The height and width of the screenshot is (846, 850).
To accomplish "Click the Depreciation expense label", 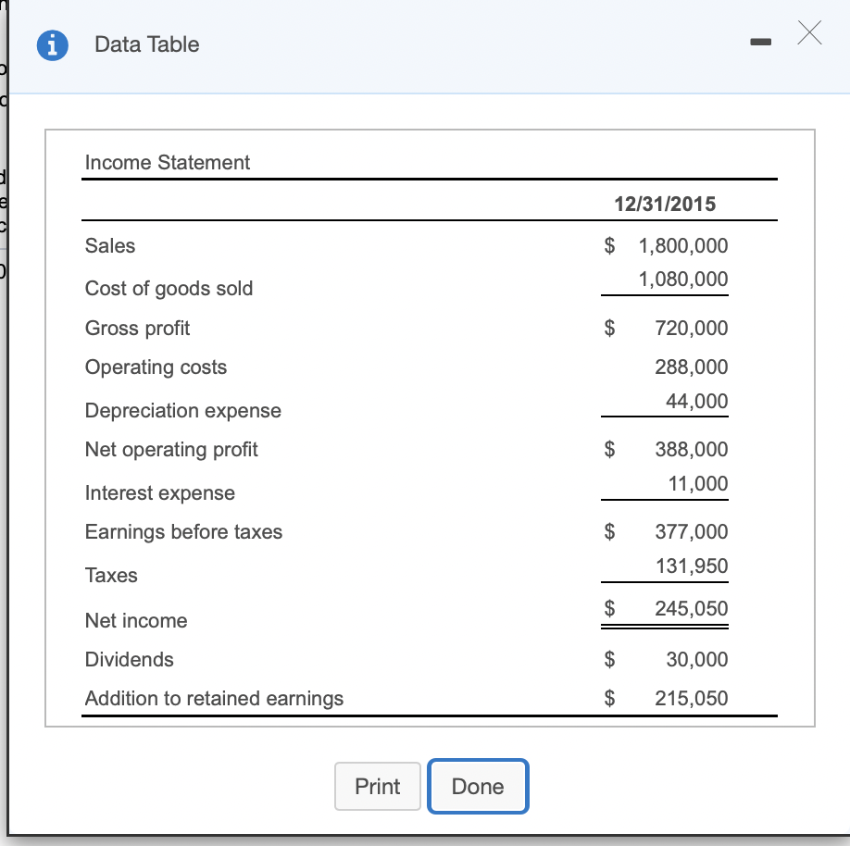I will click(x=183, y=410).
